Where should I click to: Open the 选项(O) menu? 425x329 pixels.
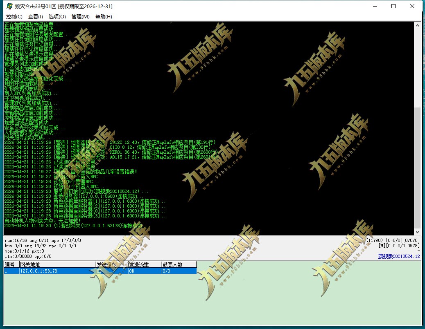[57, 16]
